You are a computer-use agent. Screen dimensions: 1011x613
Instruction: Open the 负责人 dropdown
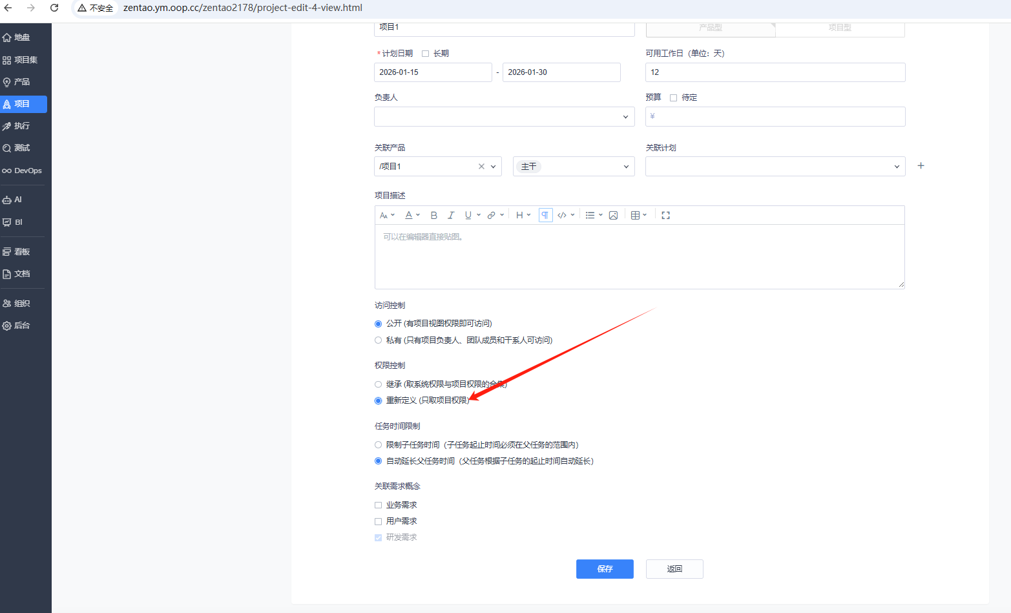click(x=504, y=117)
